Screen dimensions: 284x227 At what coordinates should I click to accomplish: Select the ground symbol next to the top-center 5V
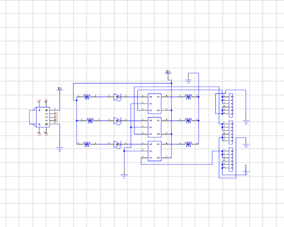tap(189, 81)
